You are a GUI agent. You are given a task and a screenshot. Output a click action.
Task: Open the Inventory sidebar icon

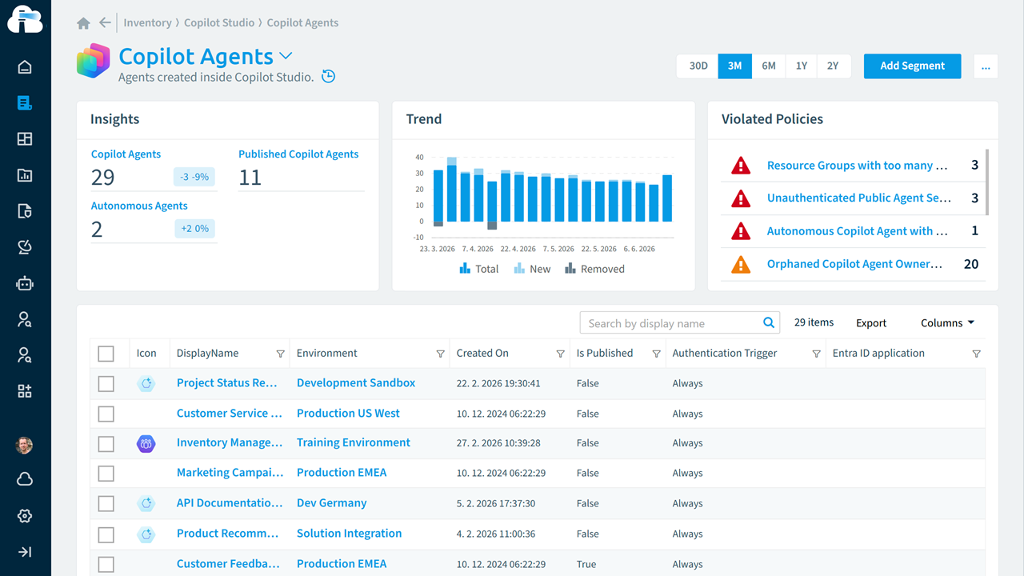[25, 103]
